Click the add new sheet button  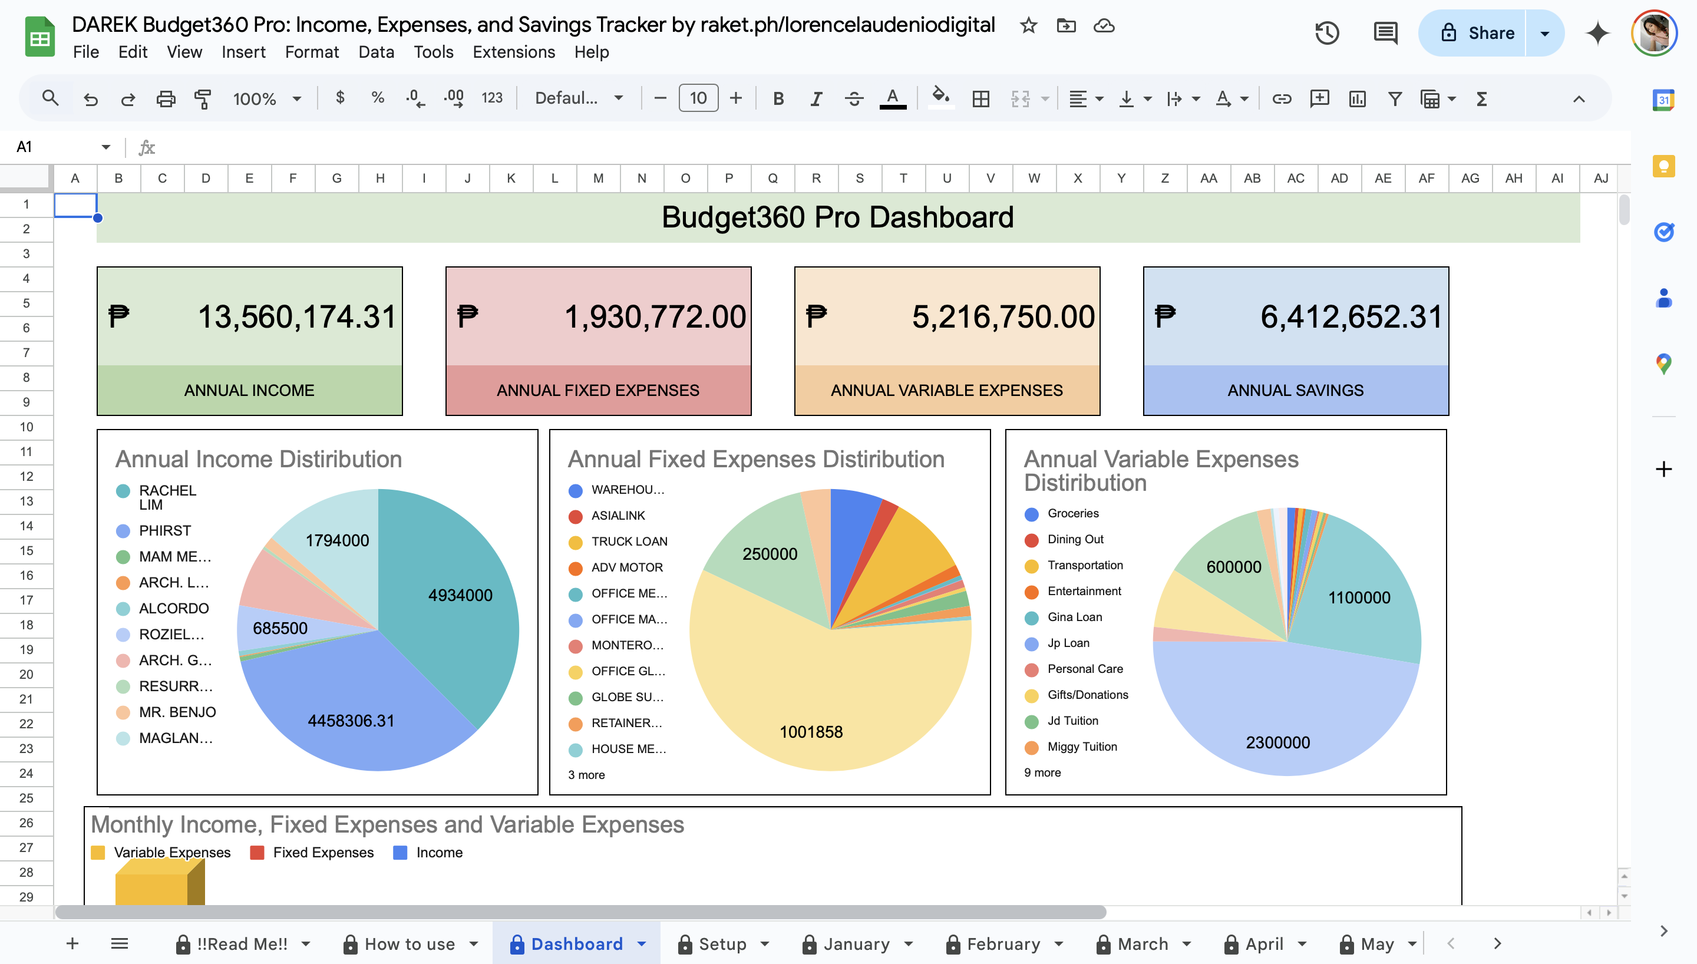tap(73, 943)
